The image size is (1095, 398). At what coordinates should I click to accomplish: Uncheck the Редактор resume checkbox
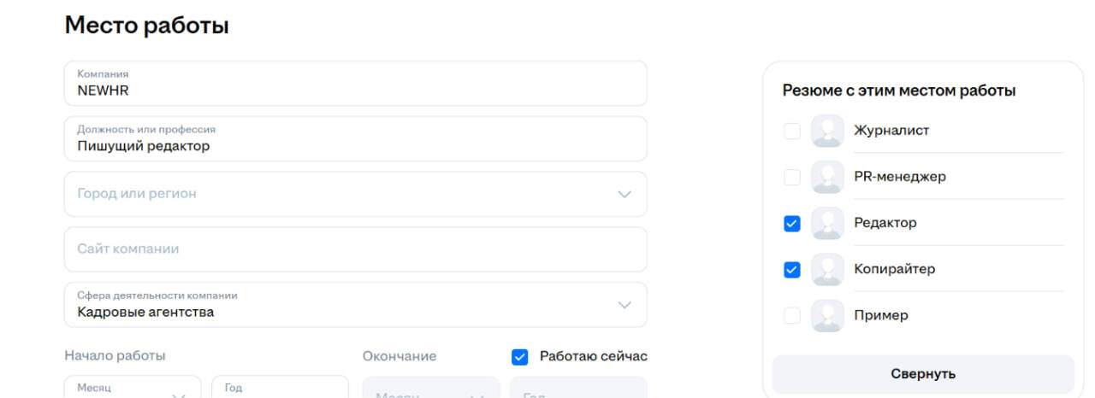pos(792,223)
